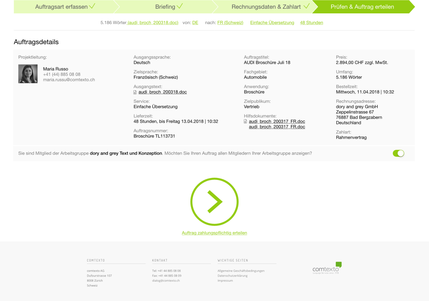The height and width of the screenshot is (301, 429).
Task: Click Fachgebiet value Automobile
Action: tap(255, 77)
